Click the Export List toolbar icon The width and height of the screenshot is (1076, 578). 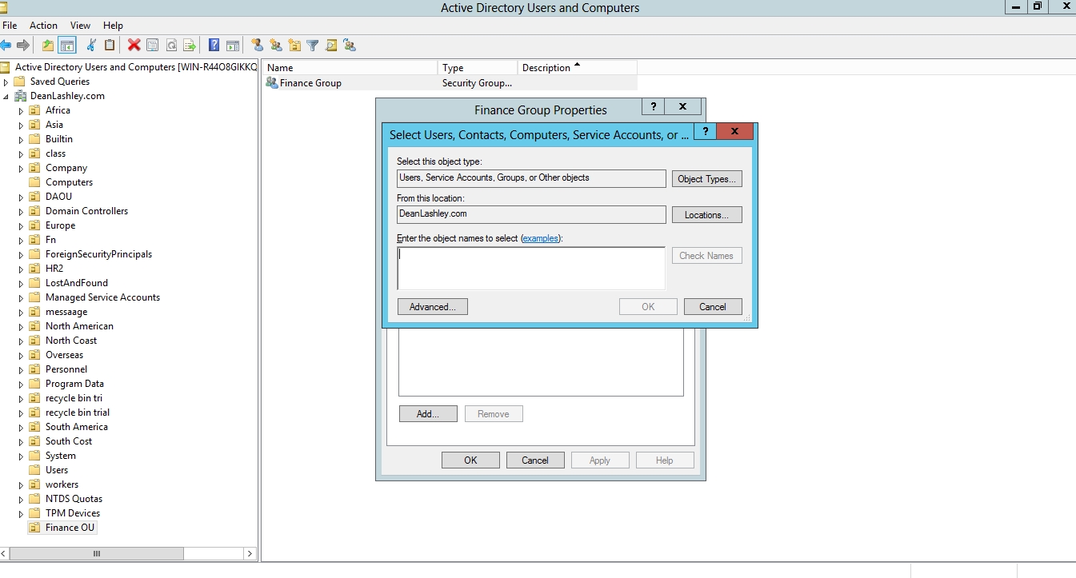190,46
